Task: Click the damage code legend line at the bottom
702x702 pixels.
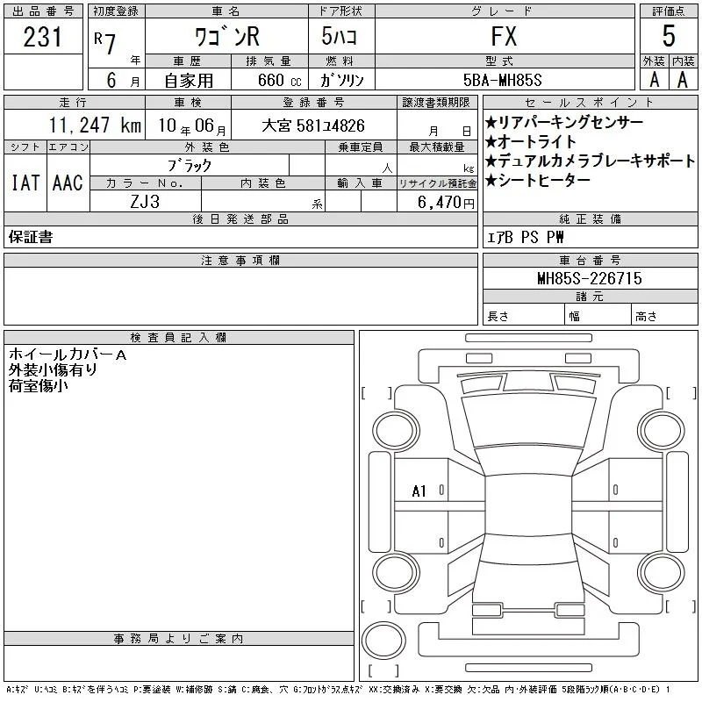Action: [338, 690]
